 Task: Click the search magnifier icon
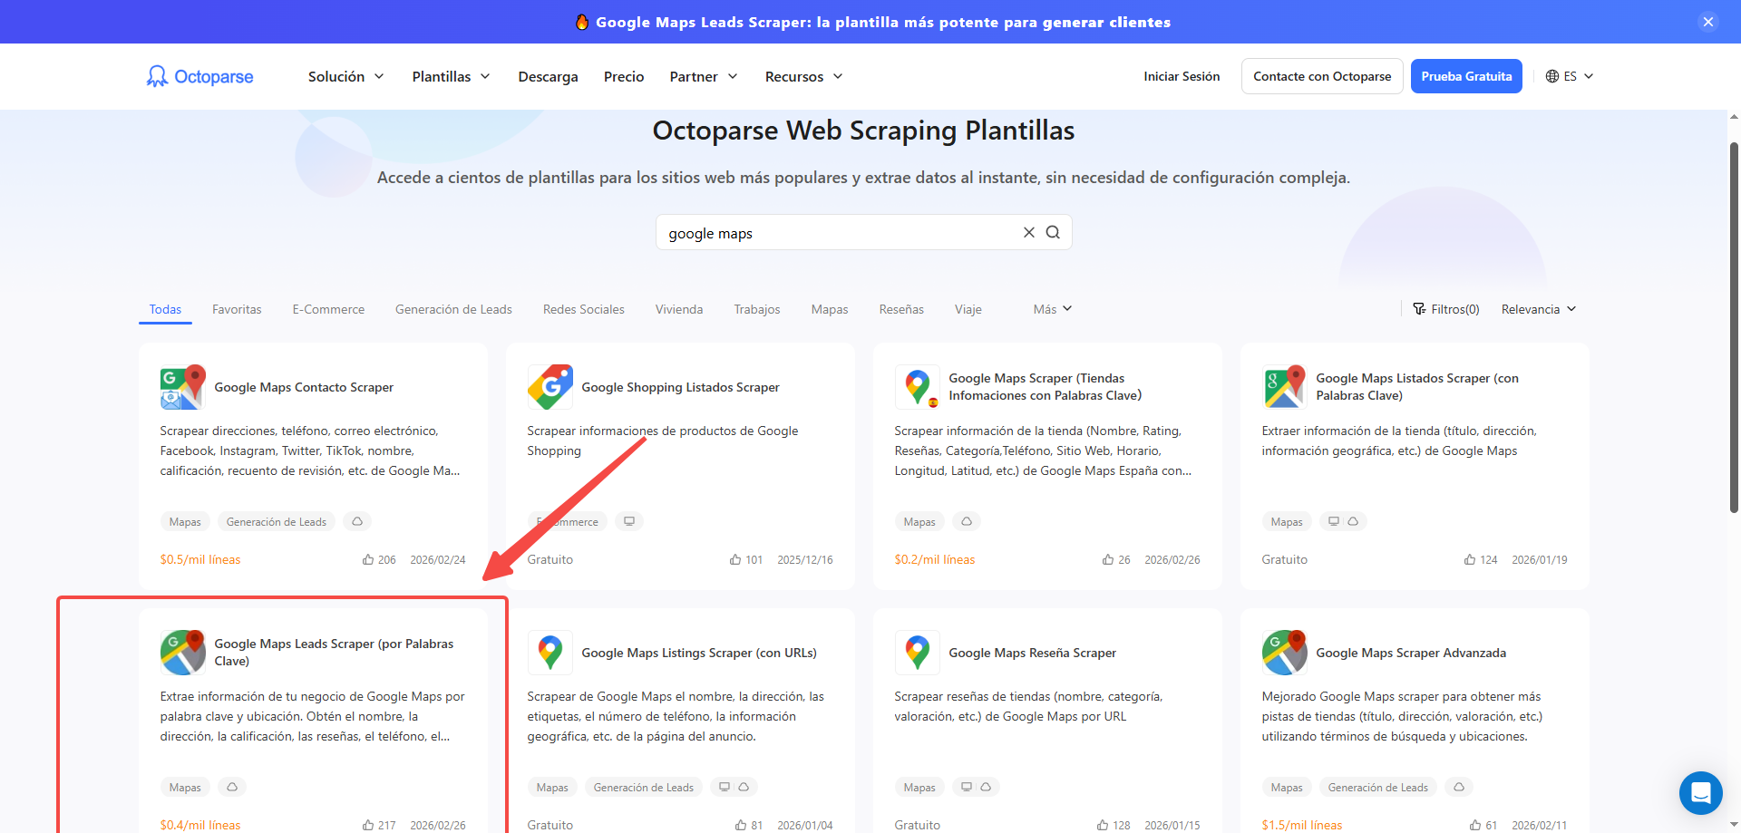pos(1053,232)
